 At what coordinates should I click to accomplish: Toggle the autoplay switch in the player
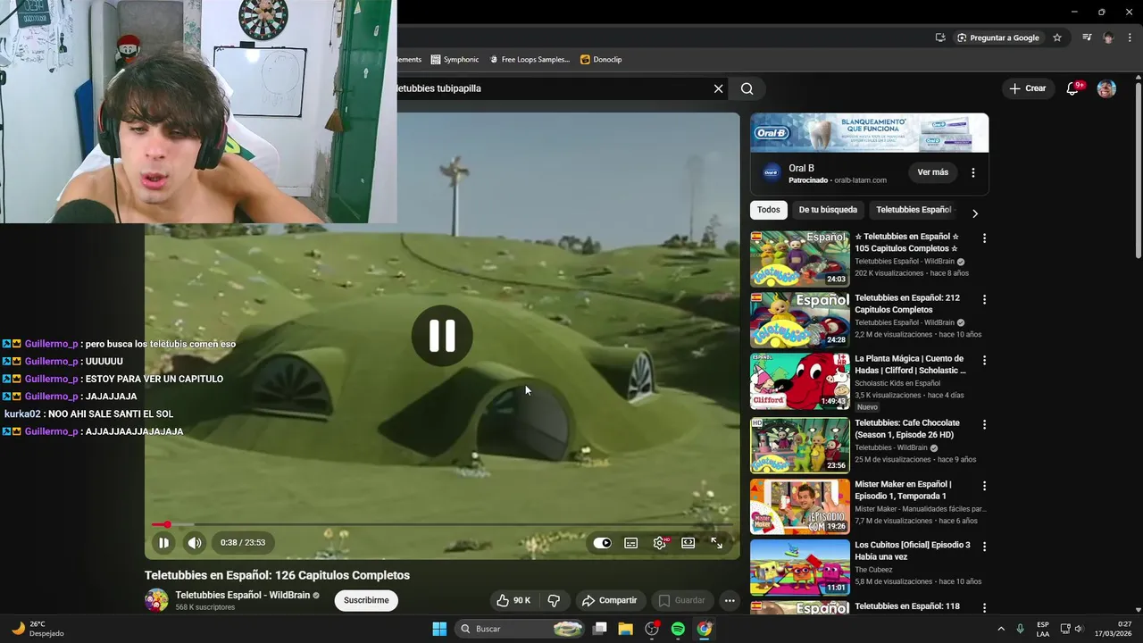point(603,542)
